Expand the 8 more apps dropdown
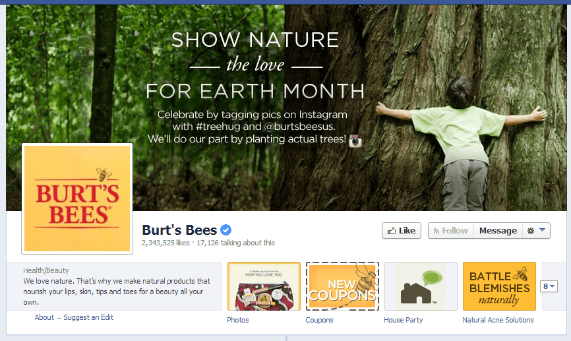Viewport: 571px width, 341px height. (549, 286)
